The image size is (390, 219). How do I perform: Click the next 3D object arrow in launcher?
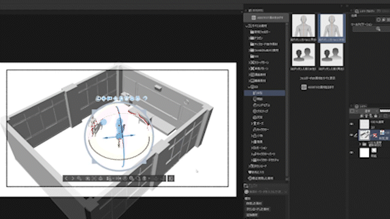(x=73, y=178)
